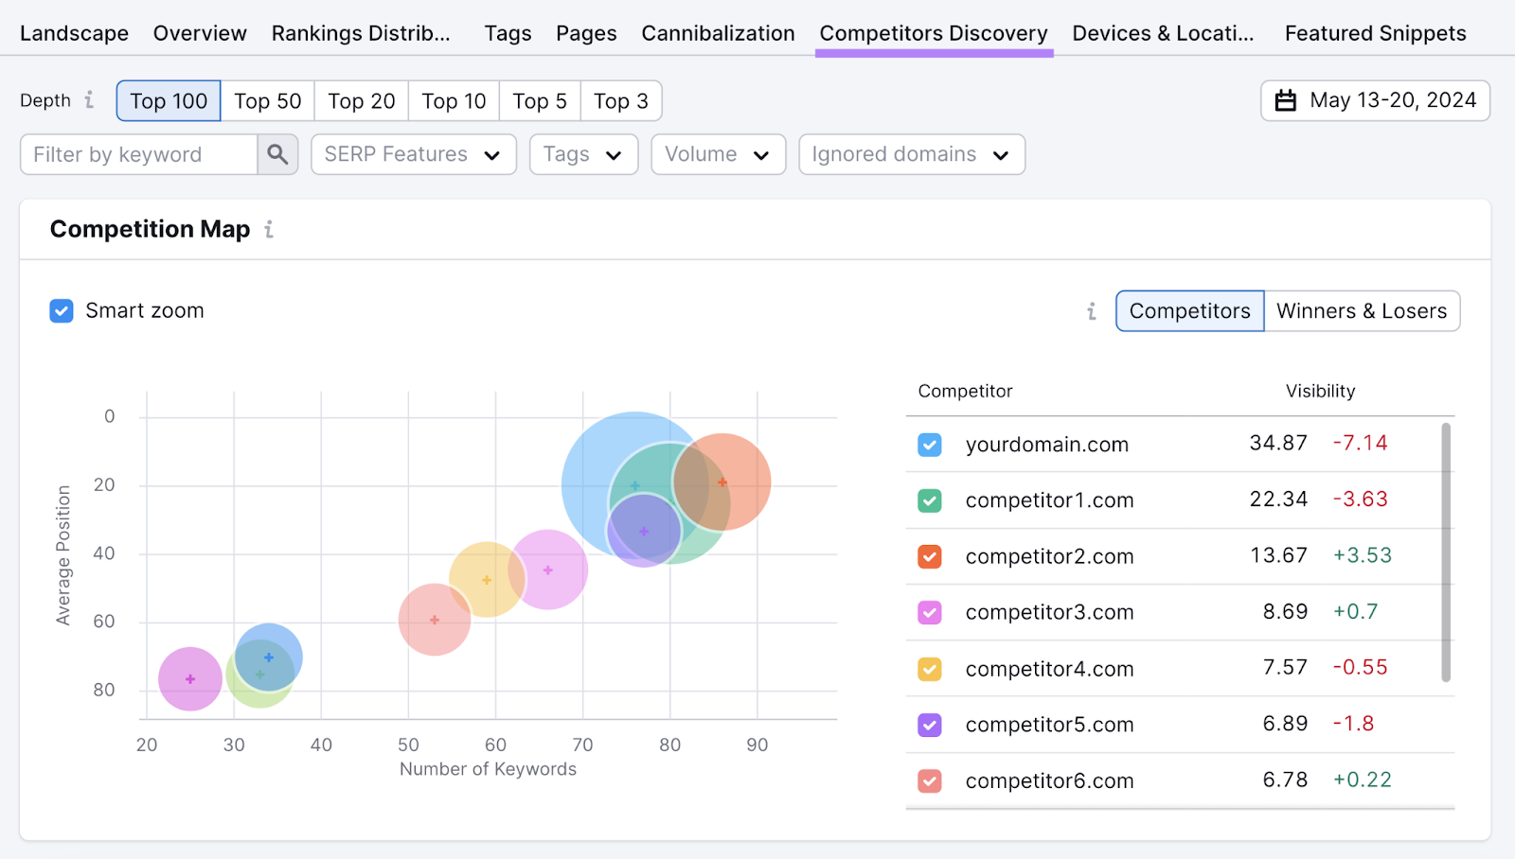Click the info icon beside the Competitors toggle
Image resolution: width=1515 pixels, height=859 pixels.
pos(1091,310)
